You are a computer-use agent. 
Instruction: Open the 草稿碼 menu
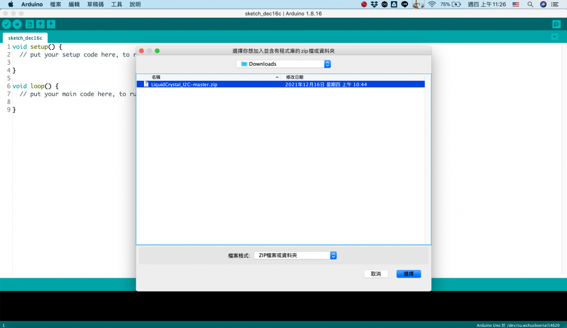pos(95,4)
